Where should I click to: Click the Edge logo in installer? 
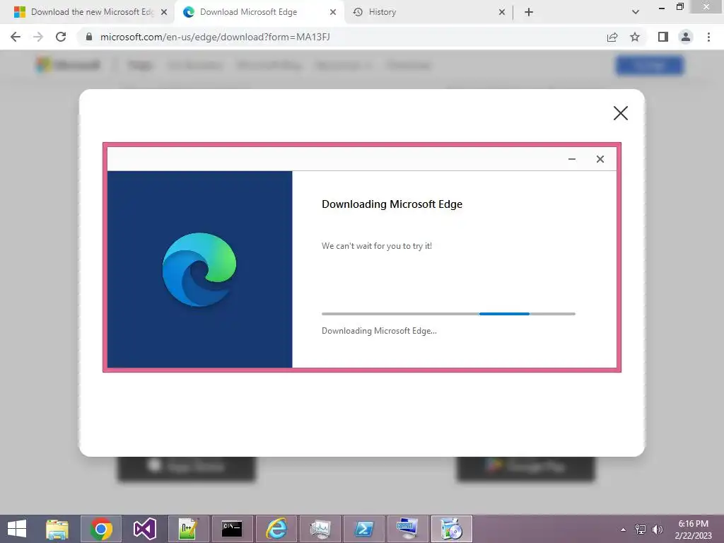tap(199, 269)
